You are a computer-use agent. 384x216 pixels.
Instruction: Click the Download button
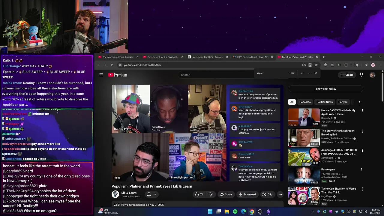click(247, 194)
